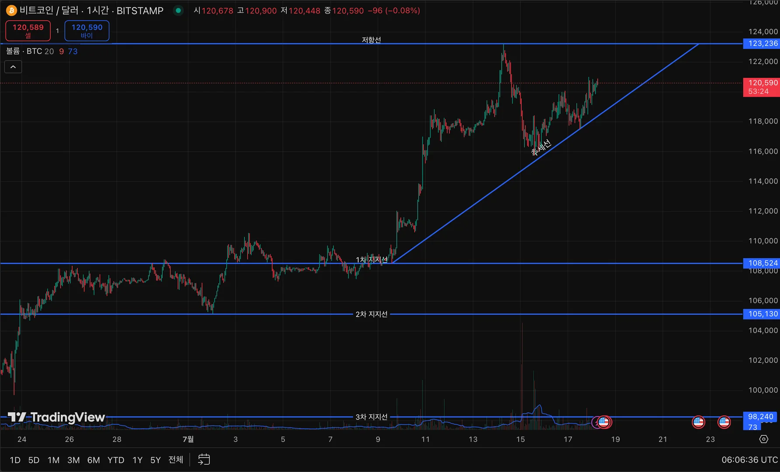The image size is (780, 472).
Task: Click the spread value 1 between sell and buy
Action: tap(57, 31)
